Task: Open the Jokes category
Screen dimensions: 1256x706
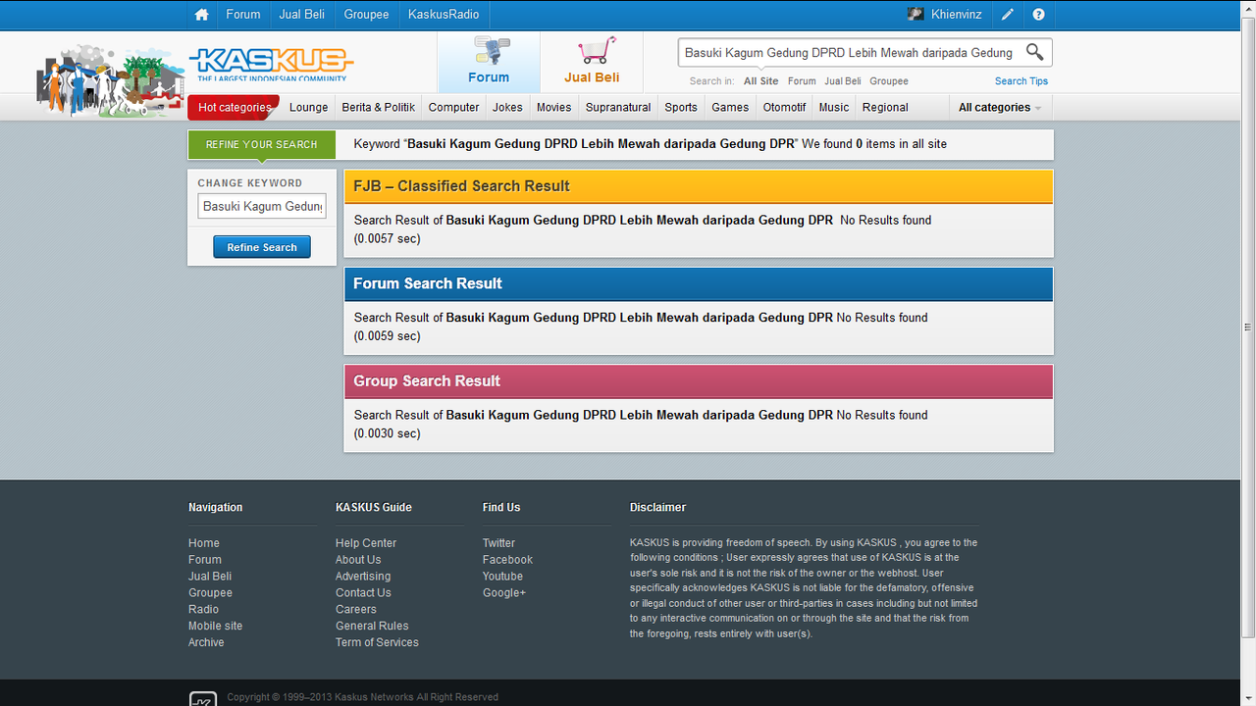Action: pyautogui.click(x=507, y=108)
